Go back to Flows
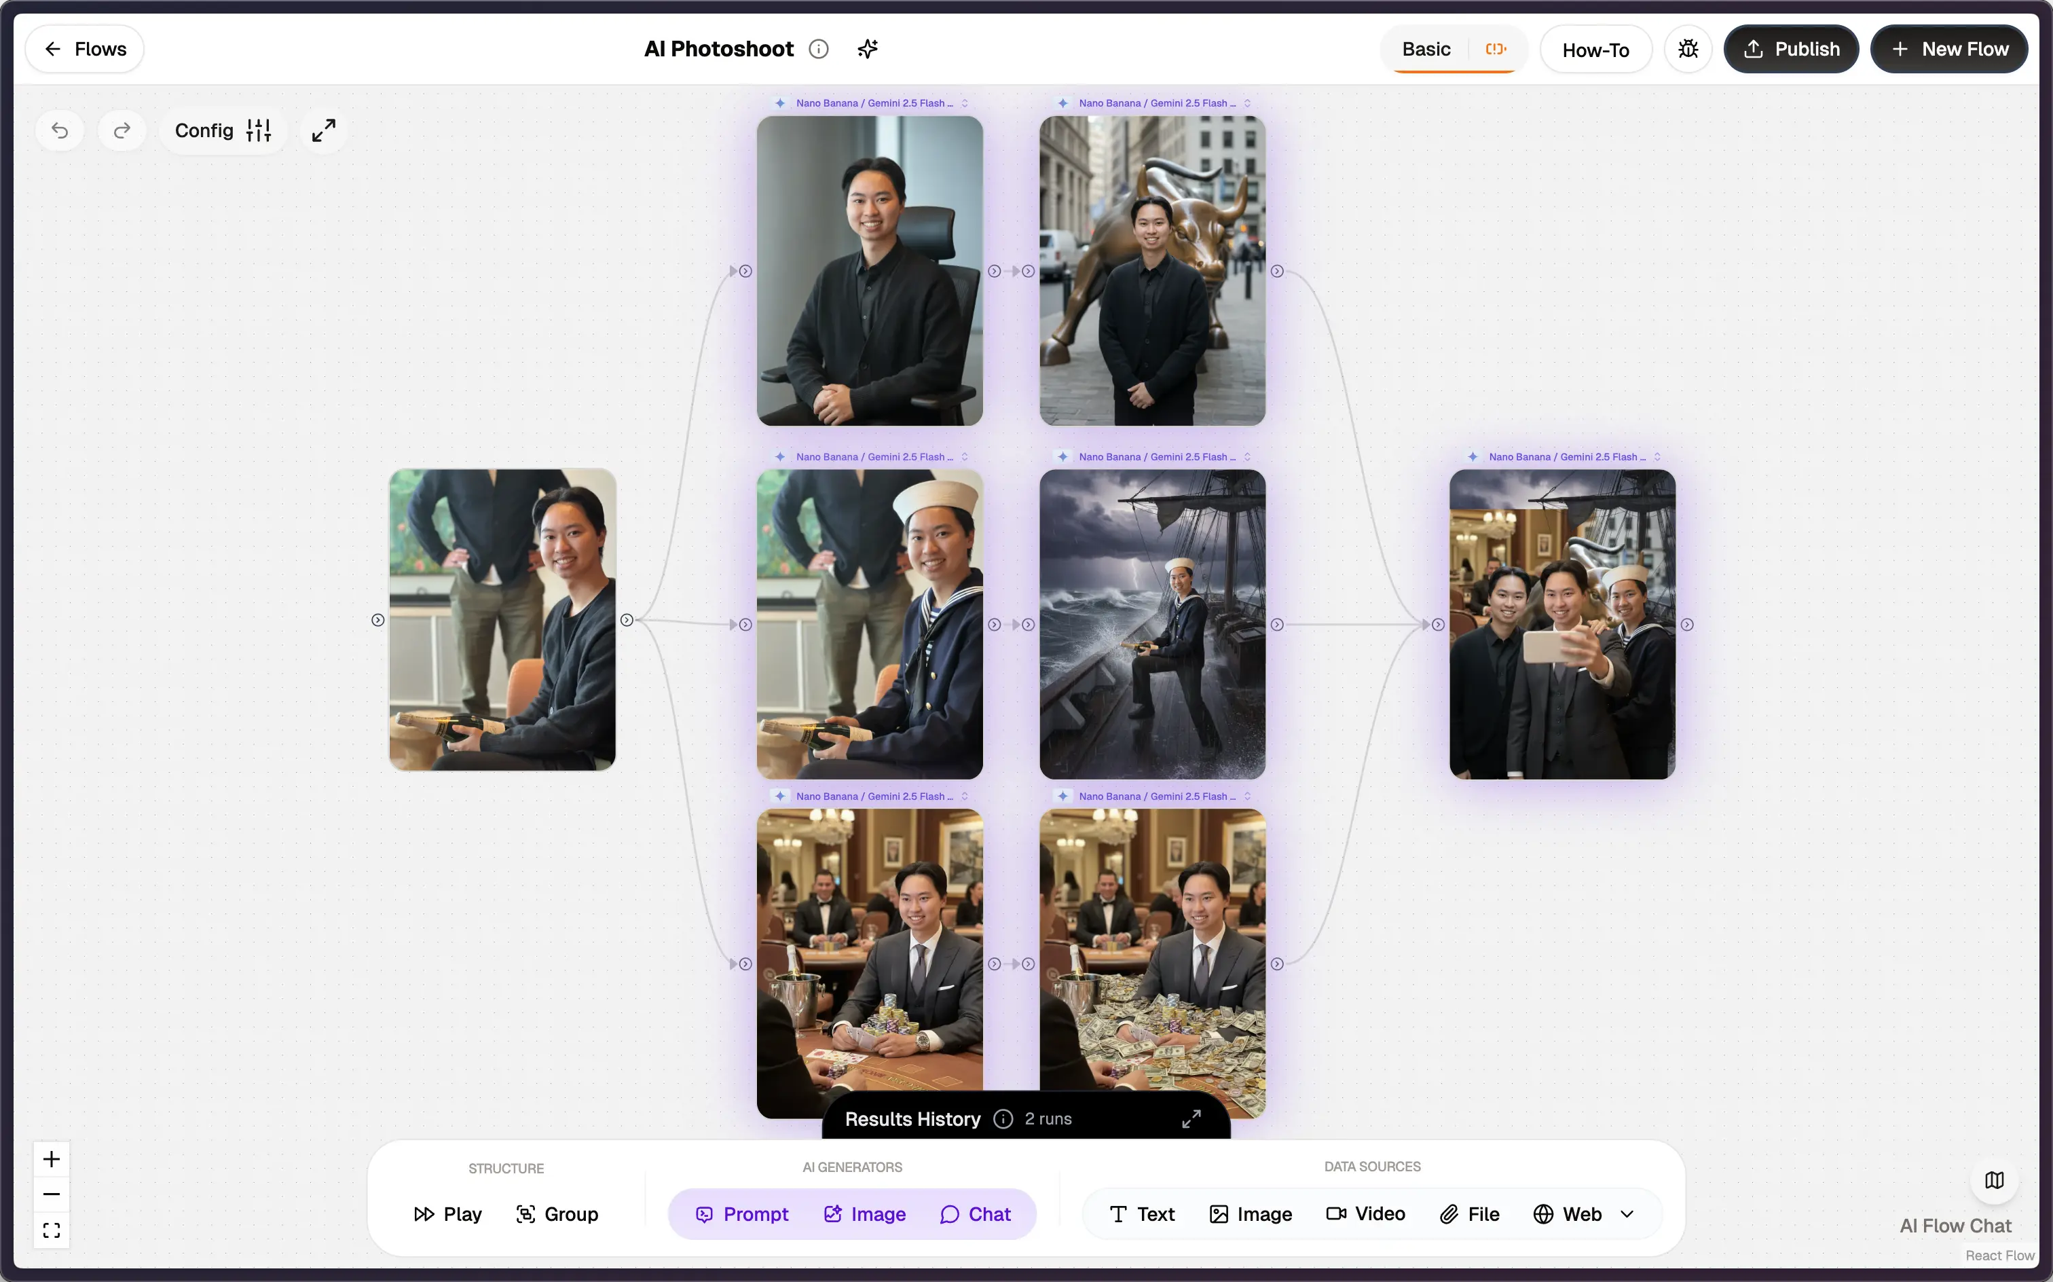This screenshot has width=2053, height=1282. tap(85, 49)
